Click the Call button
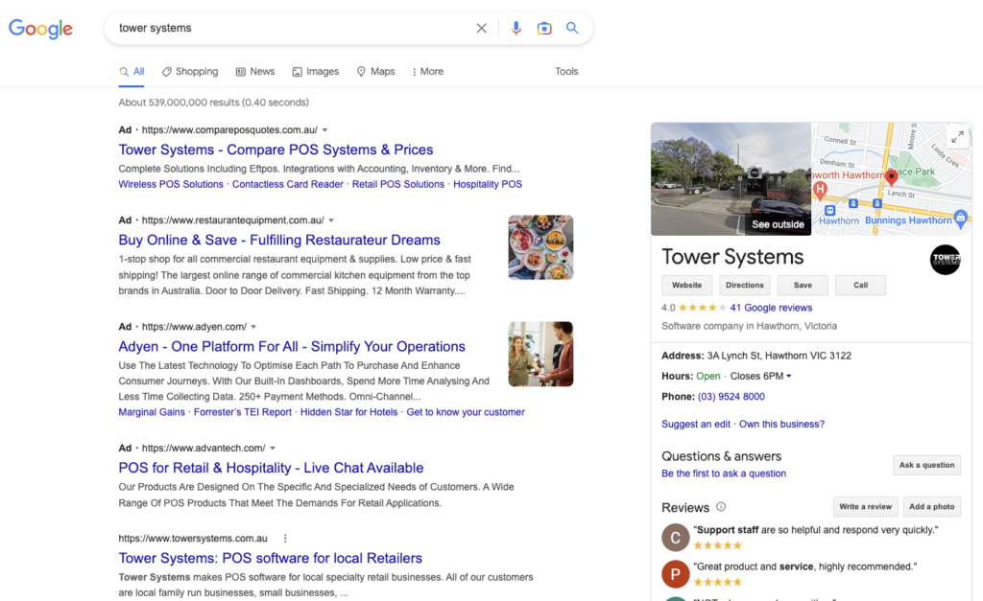The image size is (983, 601). (861, 286)
